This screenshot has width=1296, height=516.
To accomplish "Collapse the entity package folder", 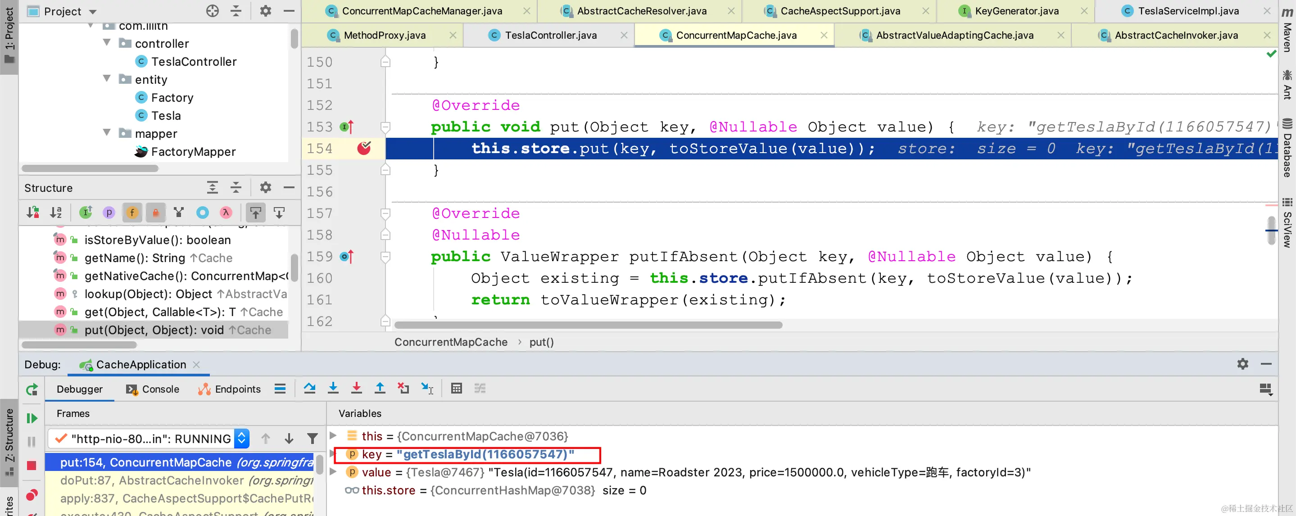I will tap(107, 79).
